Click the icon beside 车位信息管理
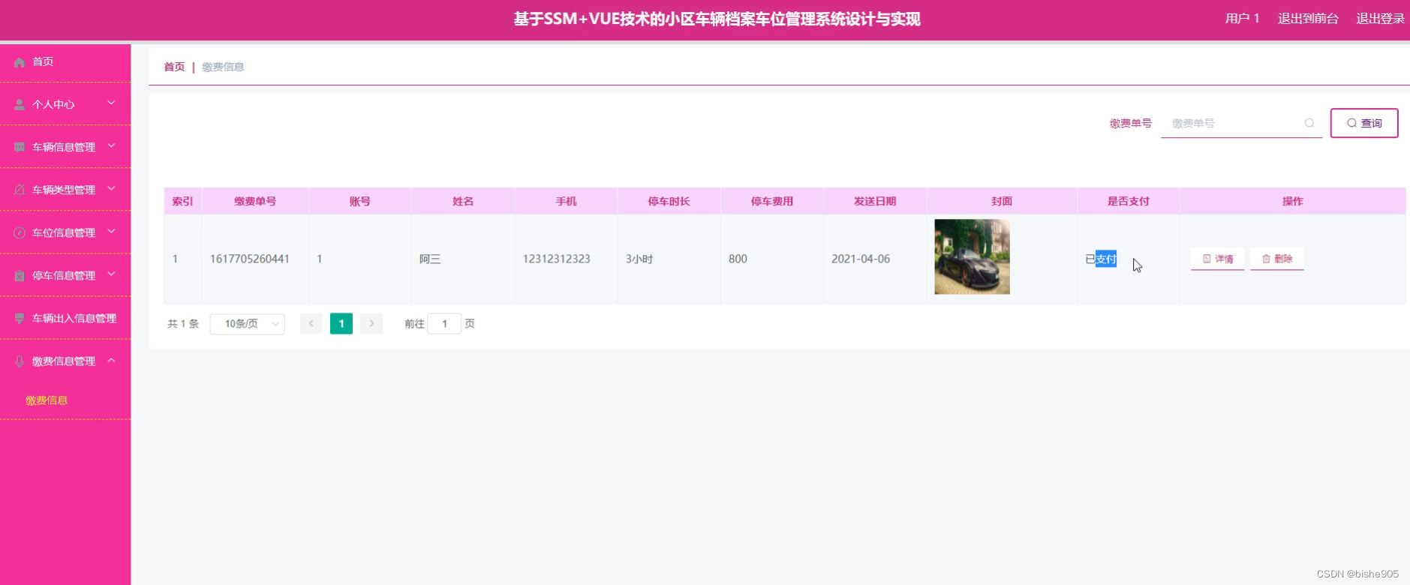Image resolution: width=1410 pixels, height=585 pixels. tap(20, 233)
